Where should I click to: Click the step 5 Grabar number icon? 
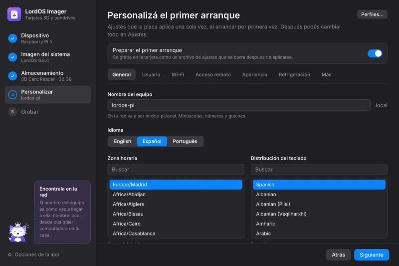(x=12, y=112)
